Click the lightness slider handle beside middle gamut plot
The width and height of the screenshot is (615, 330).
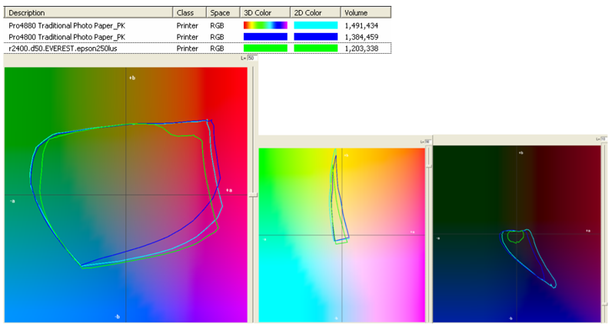coord(429,165)
